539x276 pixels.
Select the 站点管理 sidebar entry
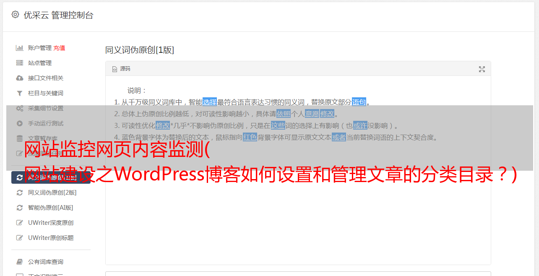40,63
